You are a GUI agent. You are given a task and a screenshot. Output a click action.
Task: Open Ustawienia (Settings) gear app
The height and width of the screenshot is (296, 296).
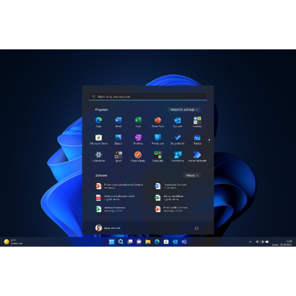click(99, 155)
